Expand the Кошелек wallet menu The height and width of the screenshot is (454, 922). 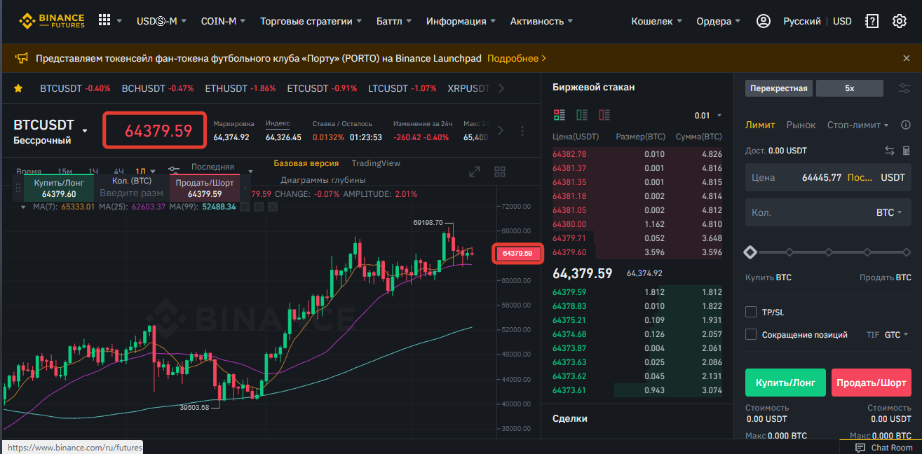coord(656,21)
